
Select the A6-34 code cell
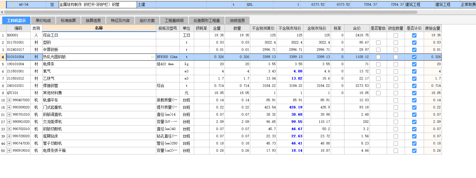click(x=26, y=5)
